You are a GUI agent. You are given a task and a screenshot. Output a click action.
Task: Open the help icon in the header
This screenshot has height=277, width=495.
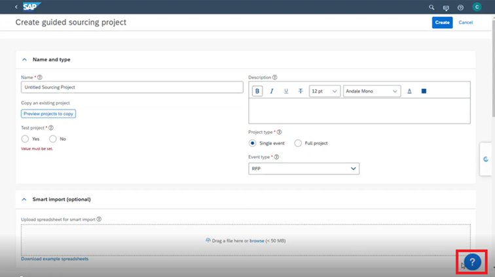tap(460, 8)
